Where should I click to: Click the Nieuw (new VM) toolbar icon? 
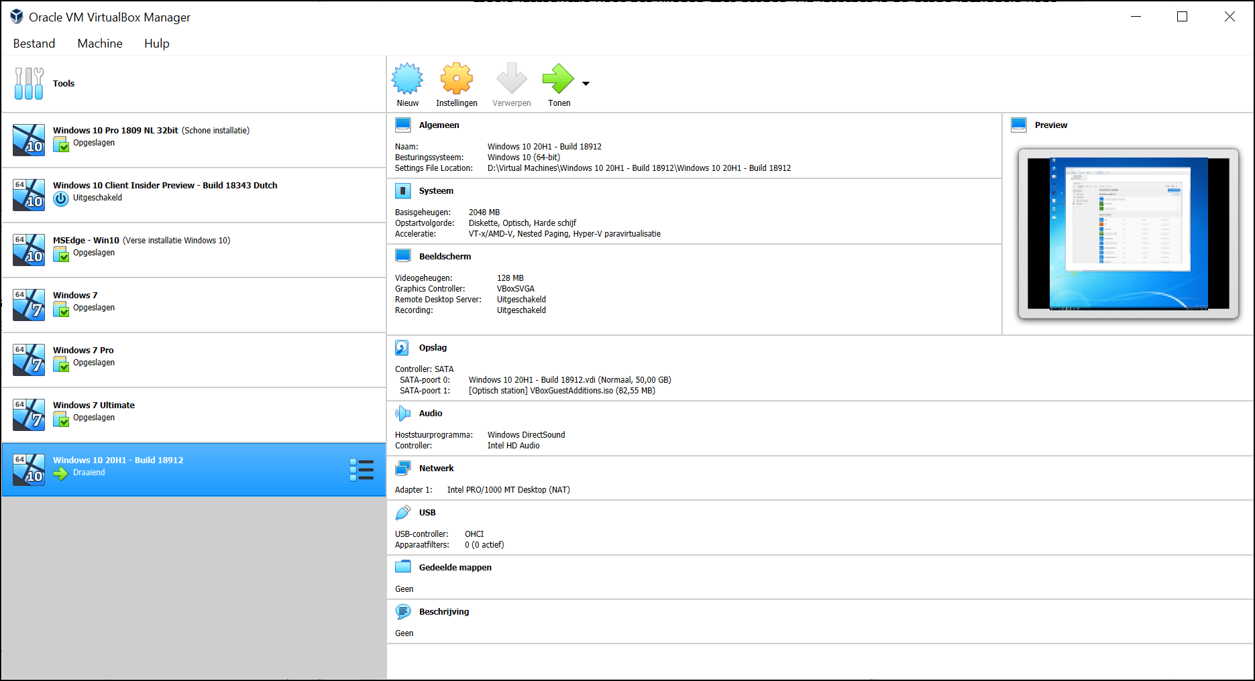(x=407, y=79)
